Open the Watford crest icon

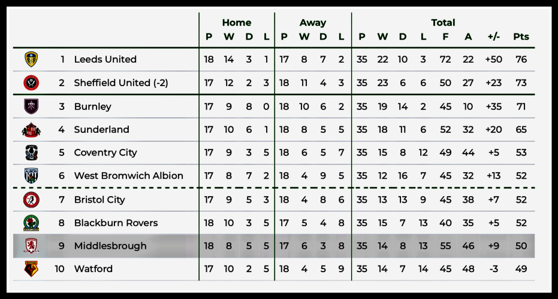click(x=31, y=269)
